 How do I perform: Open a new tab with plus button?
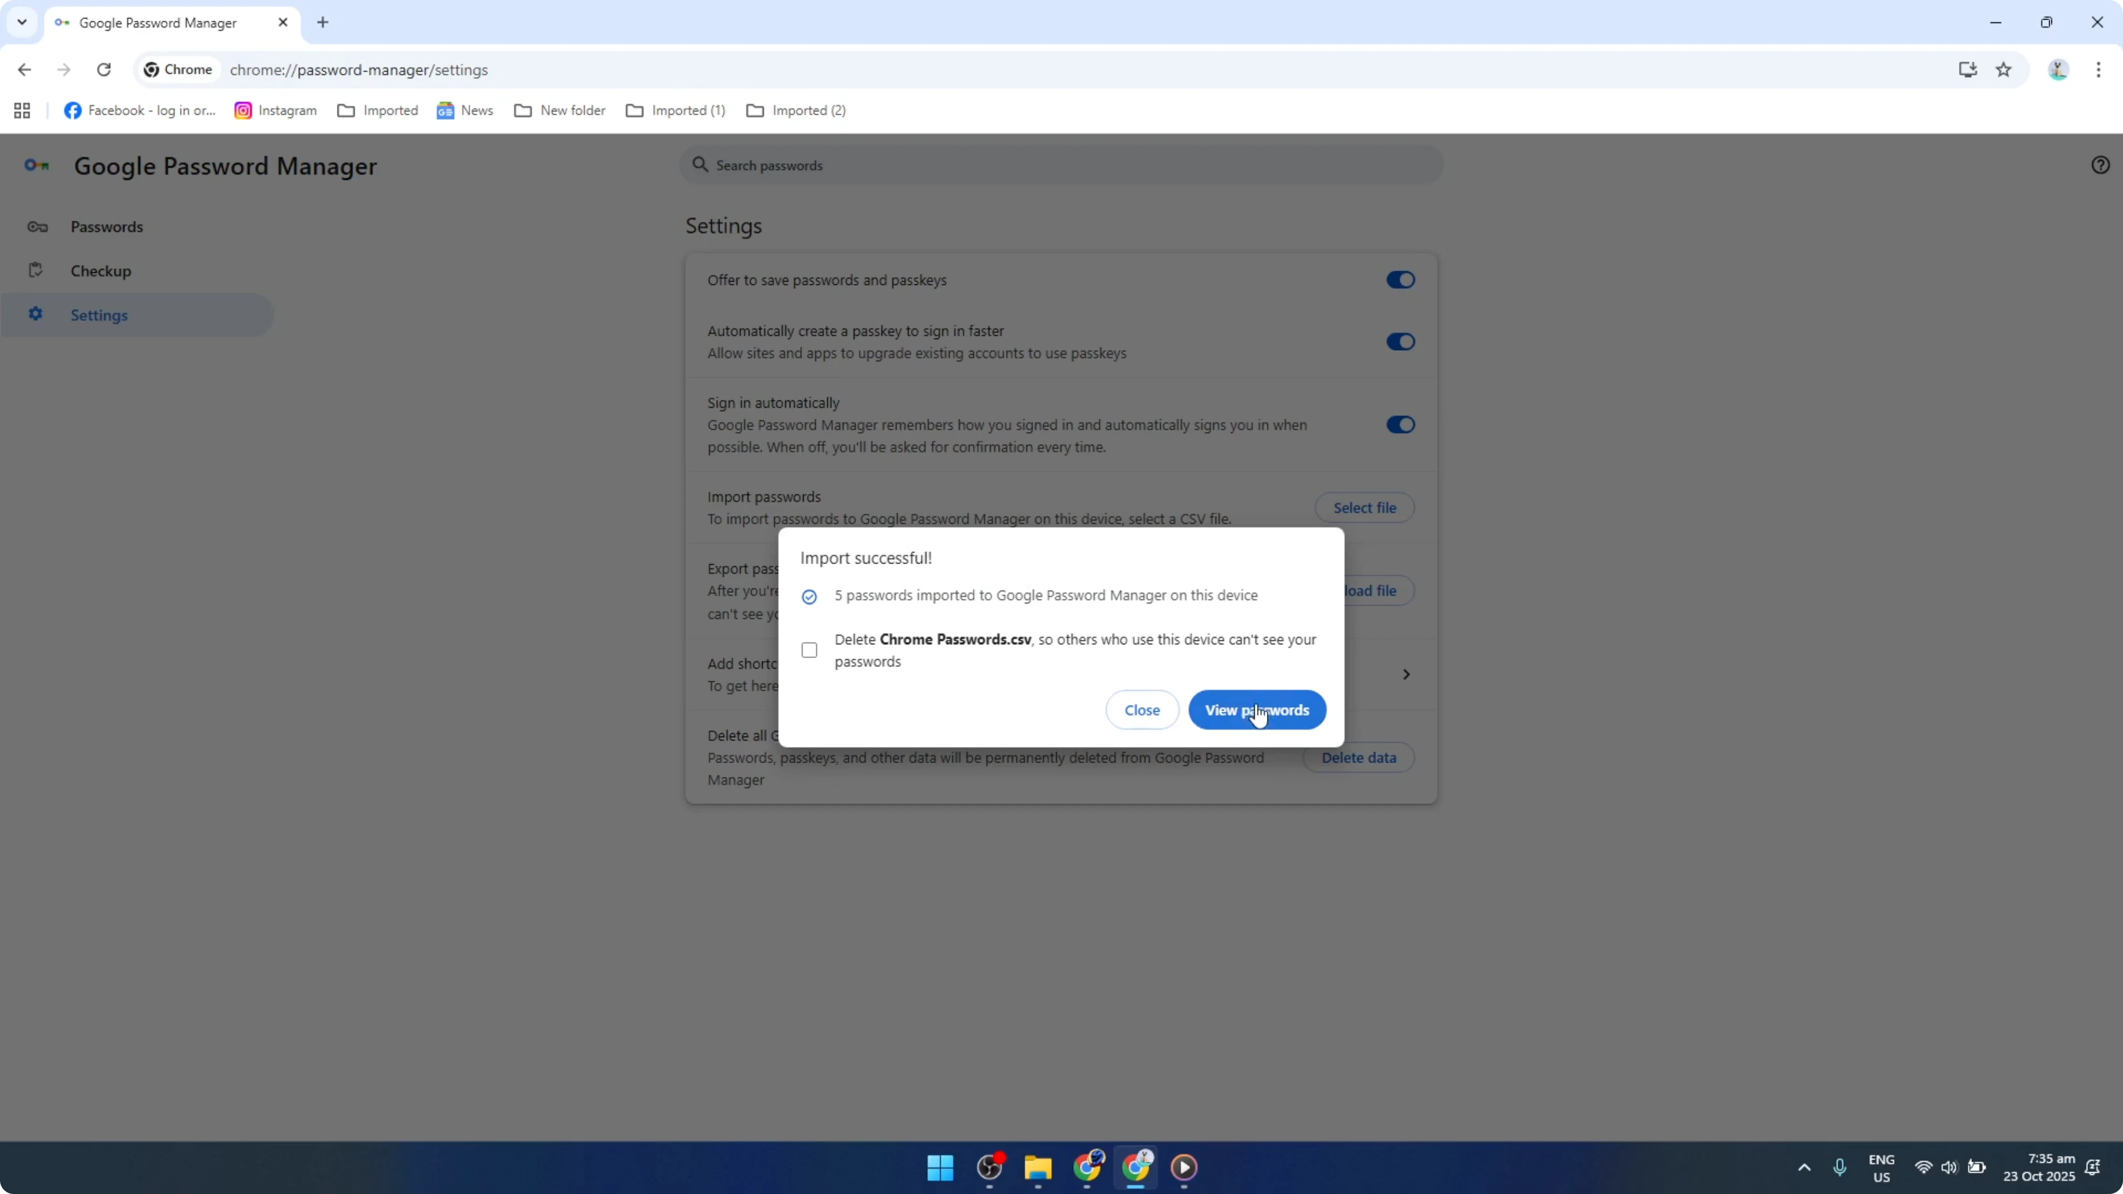pos(323,22)
